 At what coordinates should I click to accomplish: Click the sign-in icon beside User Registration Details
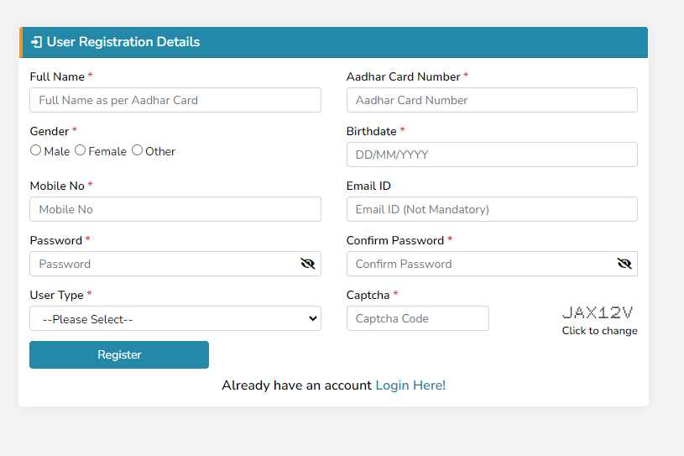(36, 42)
